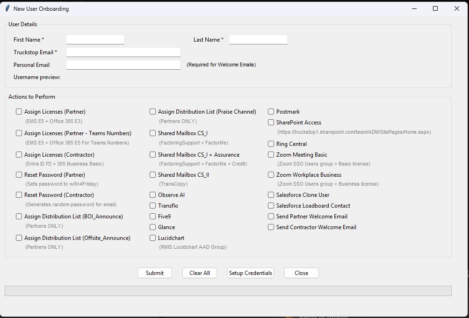Check the Shared Mailbox CS_I option

152,133
